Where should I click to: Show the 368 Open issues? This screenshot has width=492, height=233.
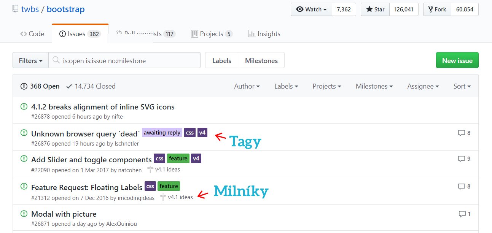pyautogui.click(x=40, y=86)
